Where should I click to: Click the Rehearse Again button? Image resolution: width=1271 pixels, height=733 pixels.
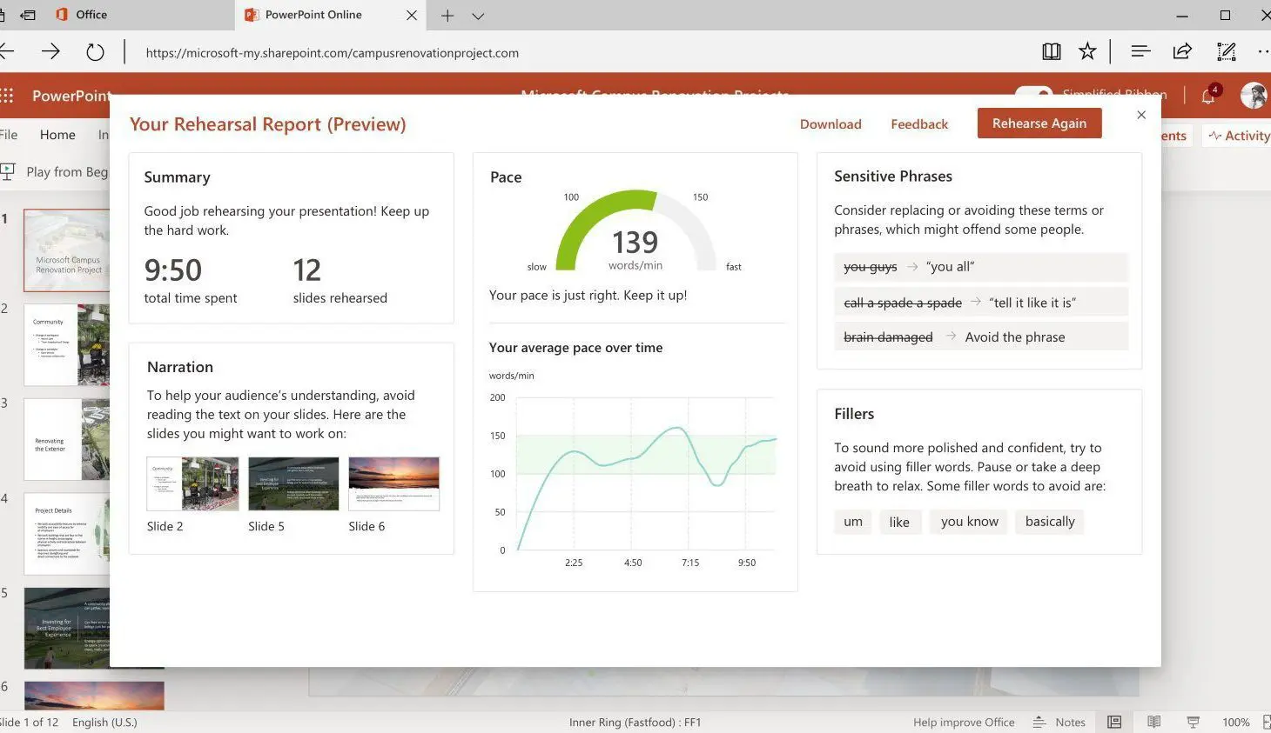(x=1039, y=123)
